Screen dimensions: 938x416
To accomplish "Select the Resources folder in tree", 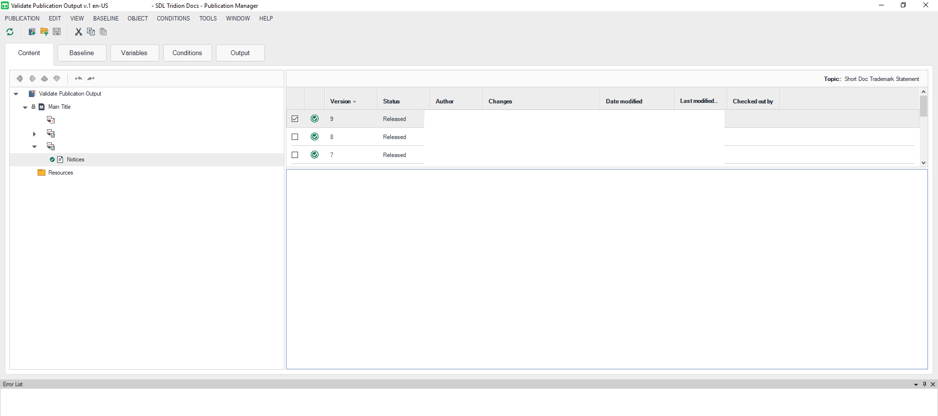I will pyautogui.click(x=61, y=173).
